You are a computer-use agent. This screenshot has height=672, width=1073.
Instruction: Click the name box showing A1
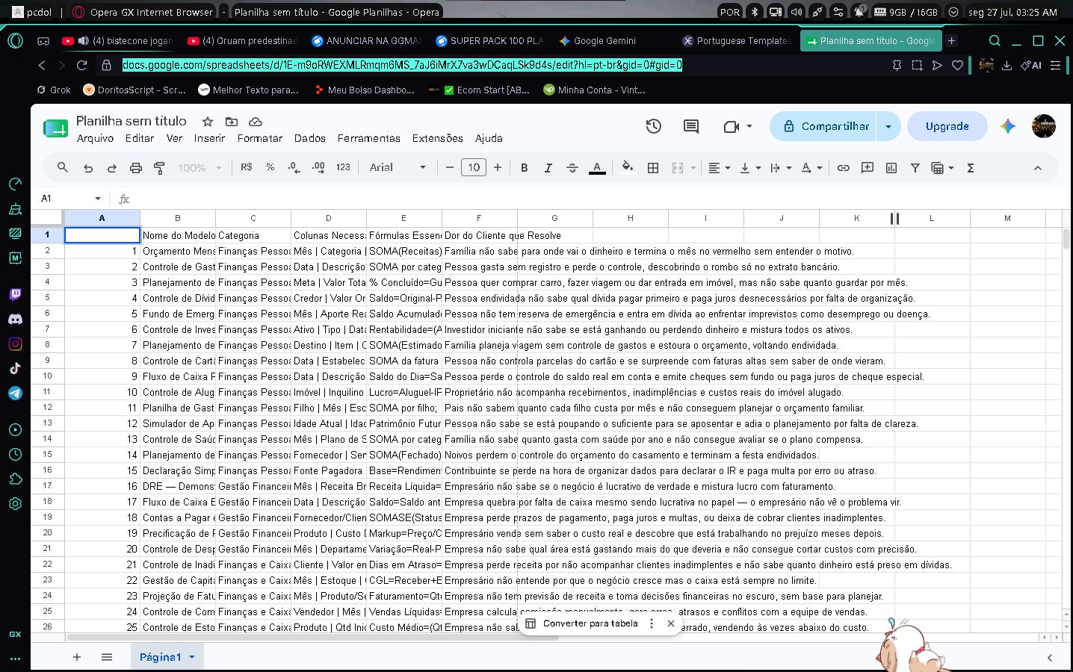71,199
